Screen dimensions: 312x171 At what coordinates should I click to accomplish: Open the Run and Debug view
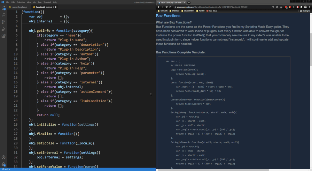[3, 29]
